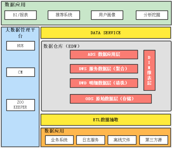
Task: Select the 推荐系统 box
Action: tap(64, 15)
